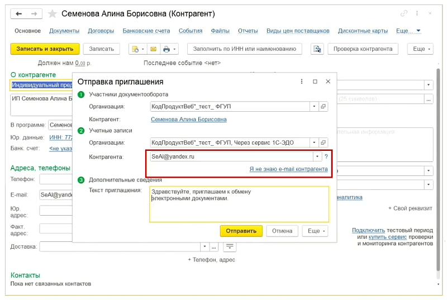Open the Дисконтные карты tab
The height and width of the screenshot is (300, 447).
click(363, 31)
